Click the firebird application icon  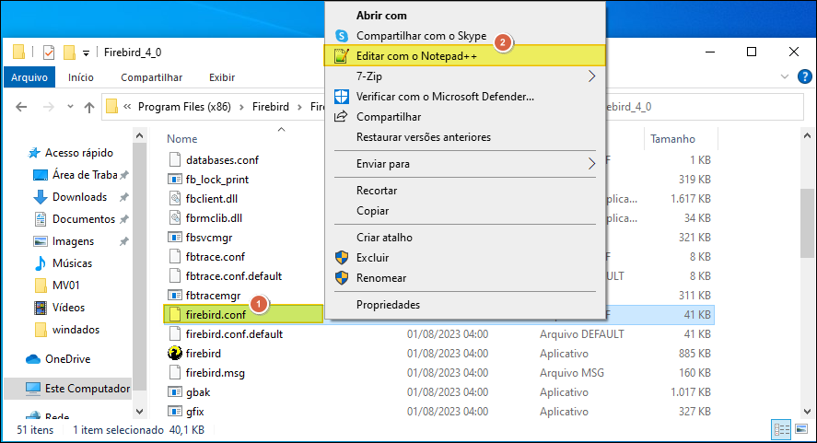(175, 354)
